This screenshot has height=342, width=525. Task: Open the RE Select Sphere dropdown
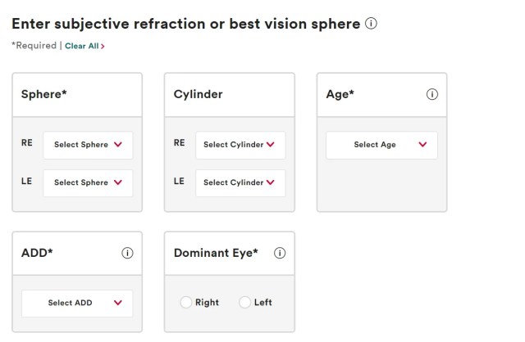click(x=88, y=145)
